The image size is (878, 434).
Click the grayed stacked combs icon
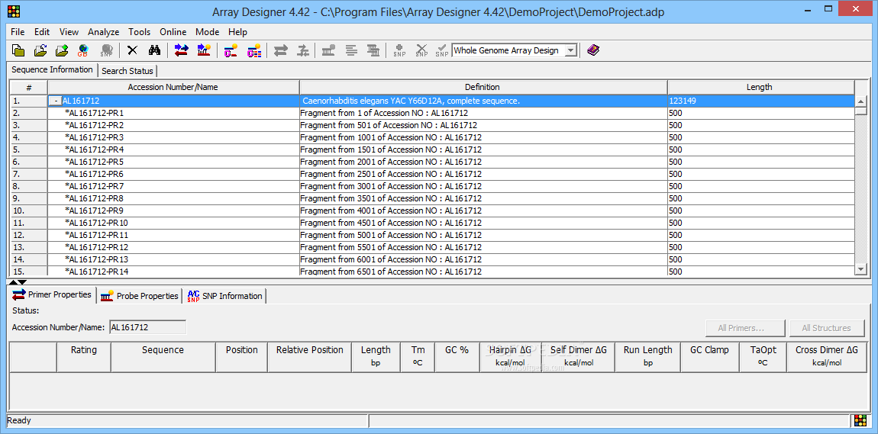point(373,50)
